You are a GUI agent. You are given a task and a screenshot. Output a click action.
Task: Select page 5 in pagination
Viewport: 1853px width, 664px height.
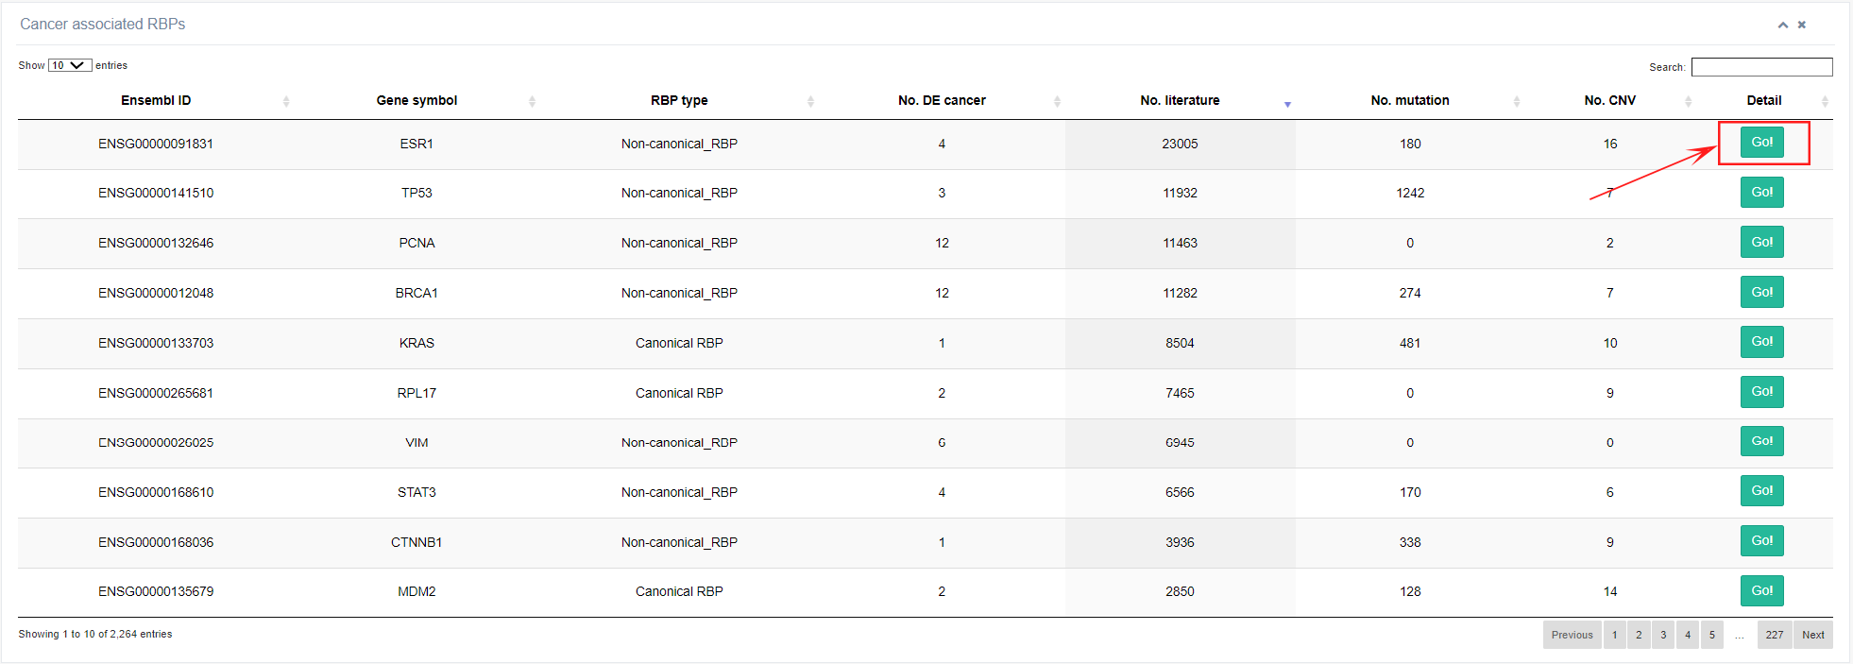click(1711, 635)
